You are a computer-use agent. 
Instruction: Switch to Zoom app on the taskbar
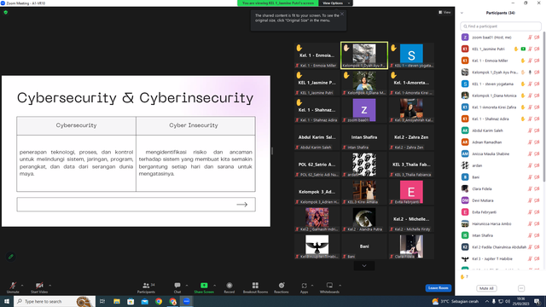tap(187, 301)
